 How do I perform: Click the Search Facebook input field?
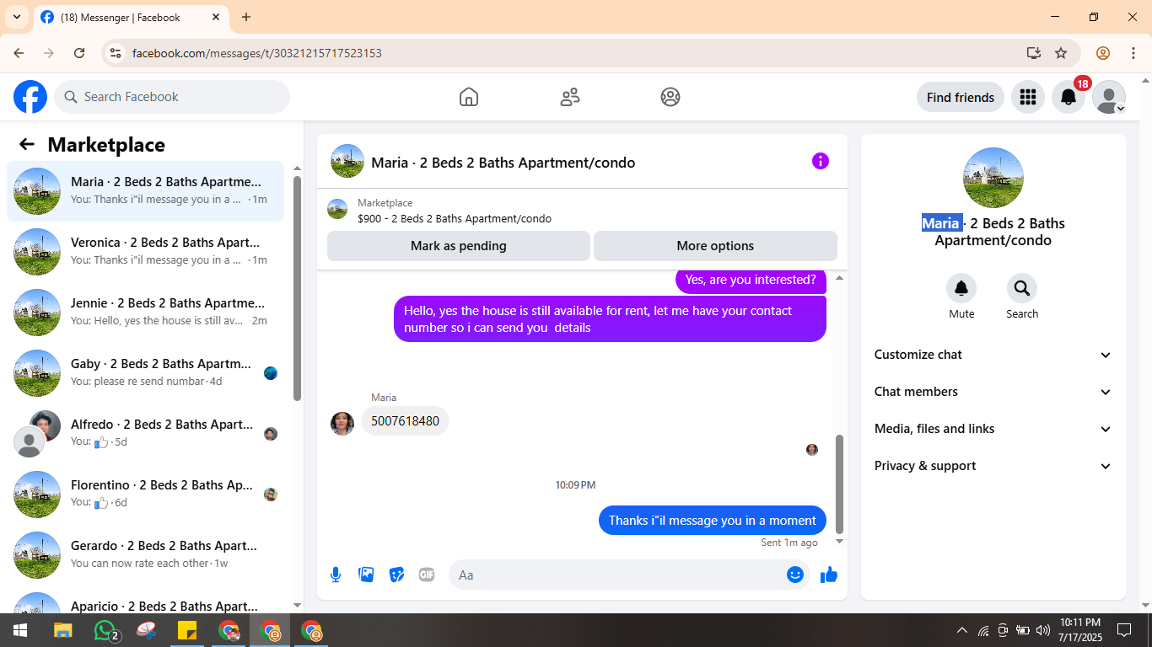click(172, 97)
